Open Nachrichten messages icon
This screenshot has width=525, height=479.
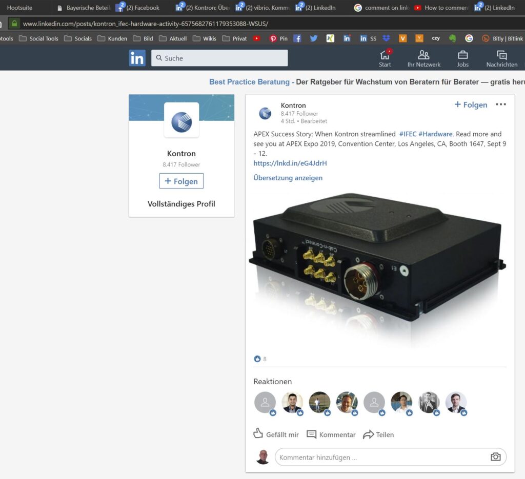pyautogui.click(x=501, y=55)
